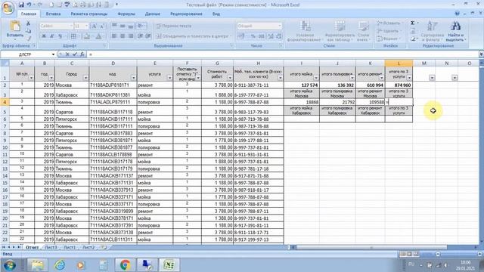Choose the fill color bucket
The width and height of the screenshot is (484, 272).
[87, 36]
